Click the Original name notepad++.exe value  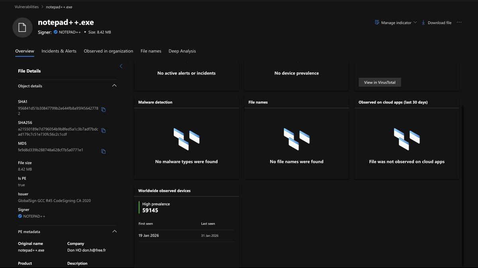31,250
